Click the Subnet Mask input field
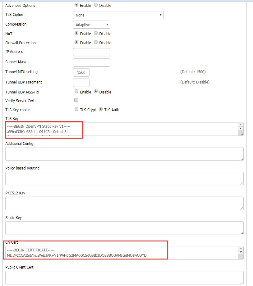Viewport: 253px width, 286px height. (92, 62)
